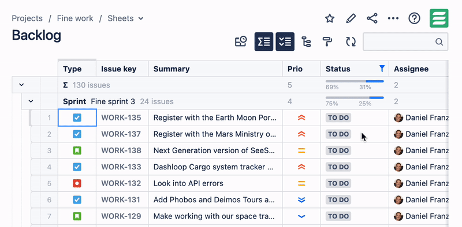This screenshot has width=462, height=227.
Task: Open the Sheets breadcrumb dropdown
Action: click(125, 18)
